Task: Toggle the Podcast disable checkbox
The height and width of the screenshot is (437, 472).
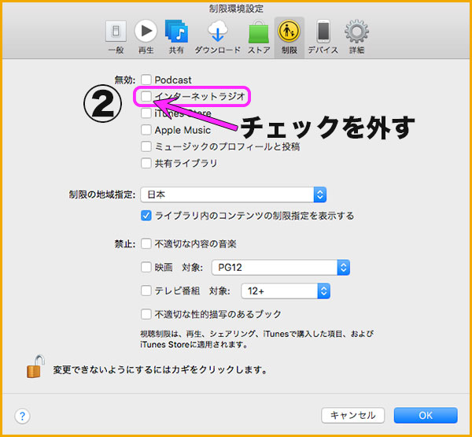Action: tap(146, 80)
